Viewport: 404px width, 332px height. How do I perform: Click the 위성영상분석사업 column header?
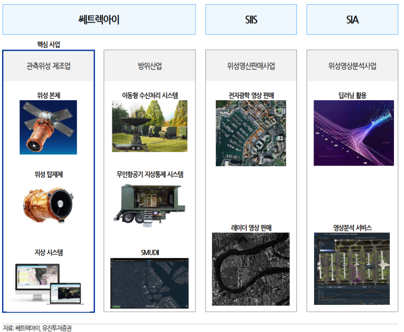pos(352,66)
